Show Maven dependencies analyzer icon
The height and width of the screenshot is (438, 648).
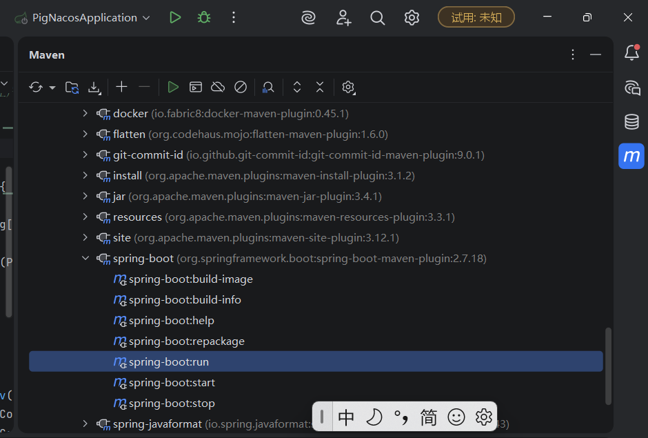[x=267, y=88]
